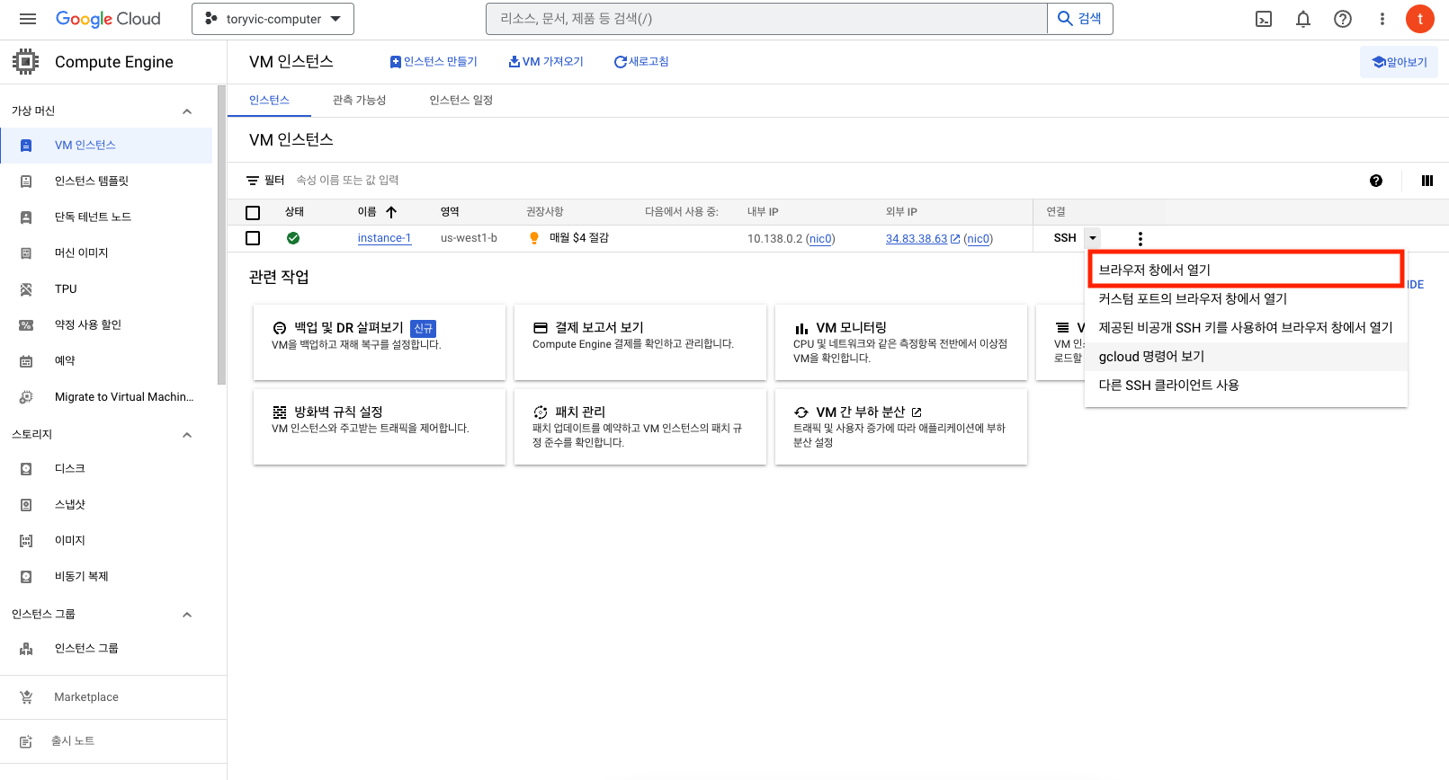The image size is (1449, 780).
Task: Open the help question mark icon
Action: pos(1343,19)
